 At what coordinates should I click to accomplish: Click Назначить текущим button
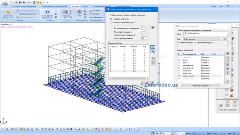tap(201, 86)
